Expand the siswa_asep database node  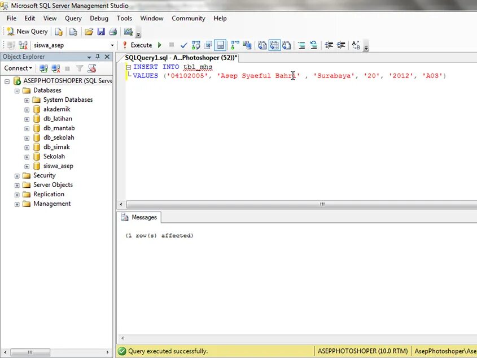tap(27, 166)
